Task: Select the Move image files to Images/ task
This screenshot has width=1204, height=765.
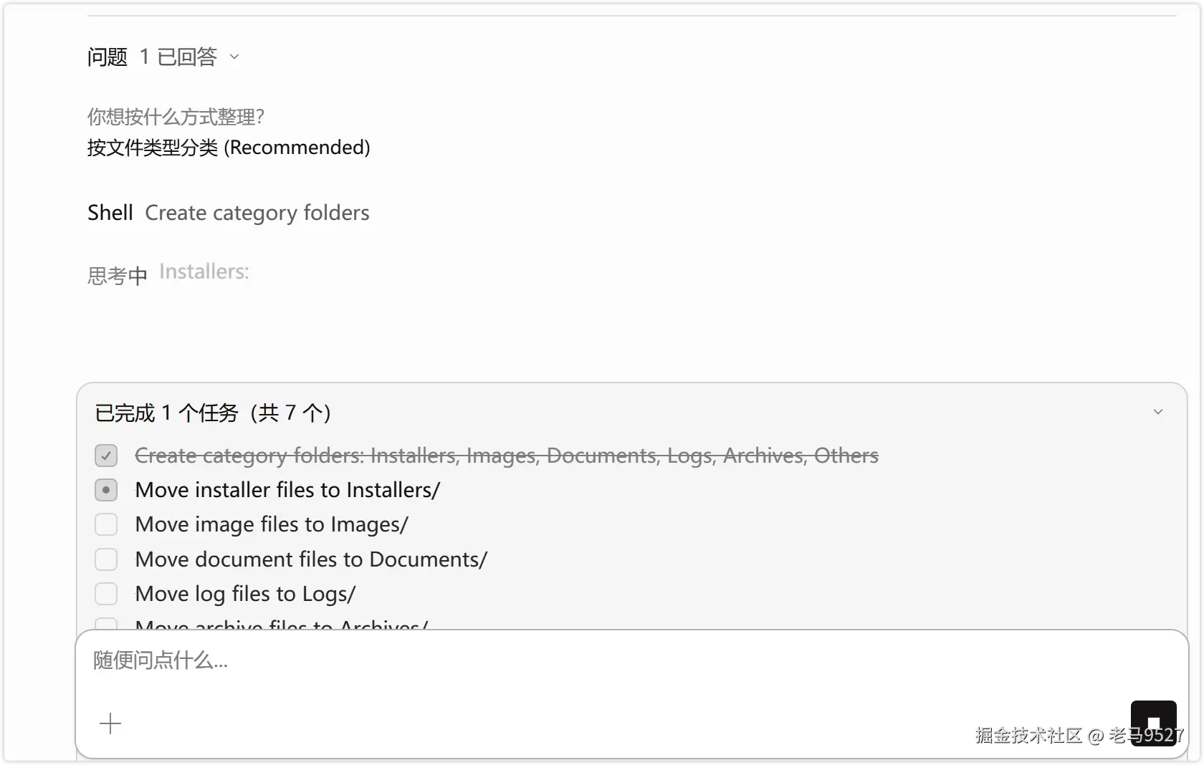Action: tap(272, 524)
